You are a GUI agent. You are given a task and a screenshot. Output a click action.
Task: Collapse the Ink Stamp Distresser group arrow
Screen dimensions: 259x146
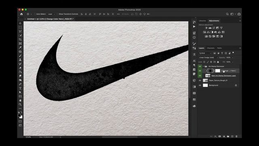203,67
